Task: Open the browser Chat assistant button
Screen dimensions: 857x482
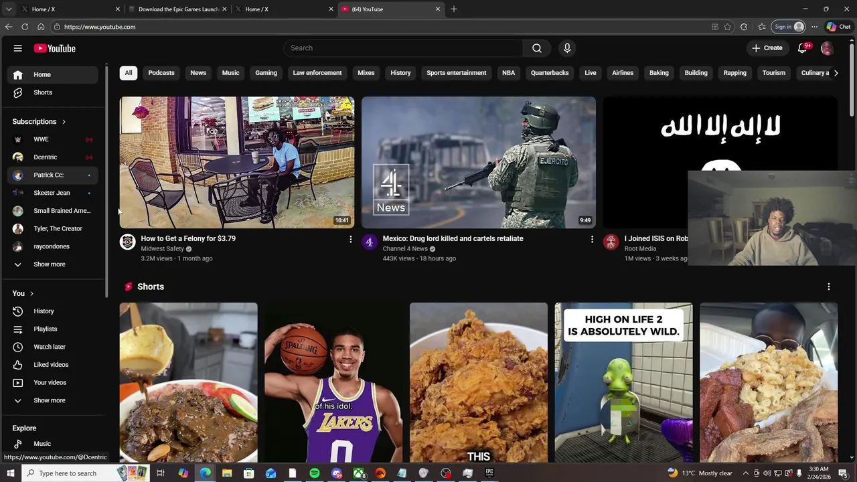Action: pyautogui.click(x=839, y=27)
